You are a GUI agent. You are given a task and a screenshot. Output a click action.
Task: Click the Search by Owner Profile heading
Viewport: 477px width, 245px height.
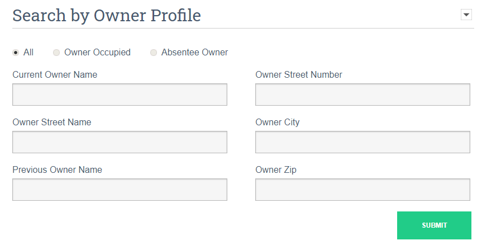click(107, 15)
